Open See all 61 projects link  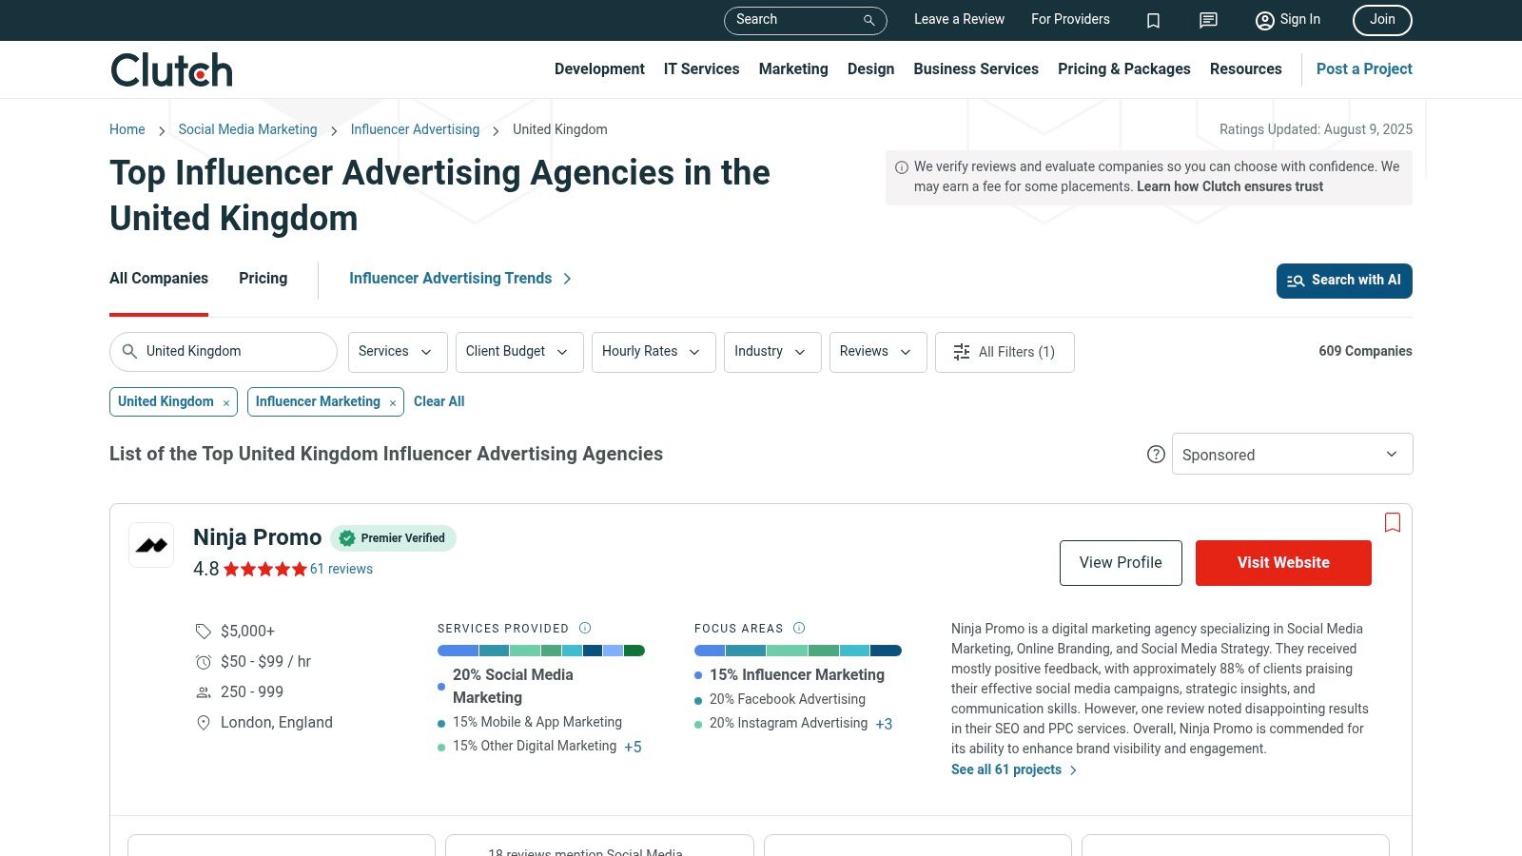click(x=1014, y=769)
